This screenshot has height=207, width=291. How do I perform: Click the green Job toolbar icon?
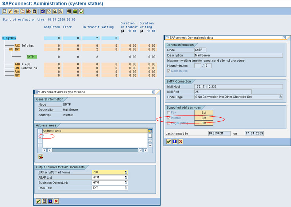pos(75,11)
